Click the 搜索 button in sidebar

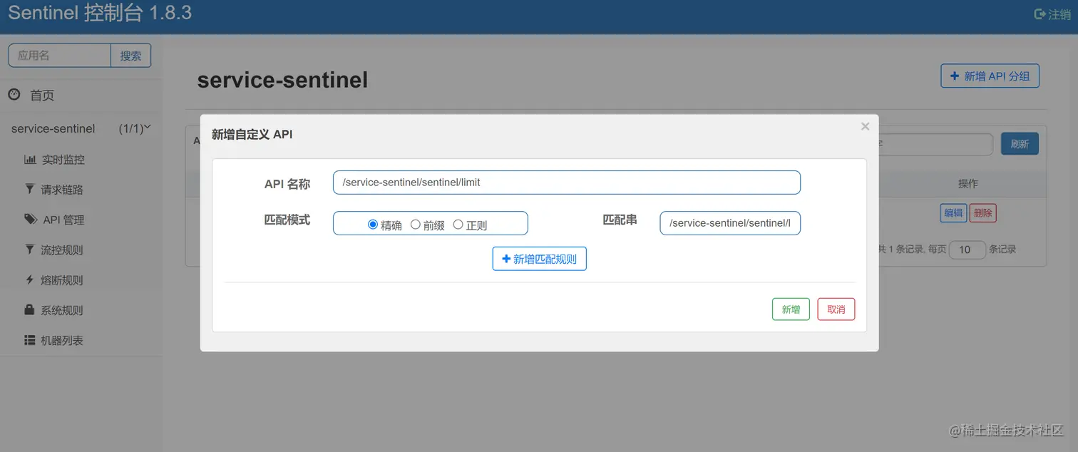tap(131, 56)
